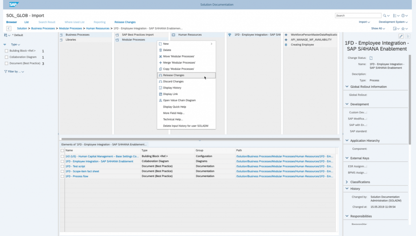Viewport: 416px width, 236px height.
Task: Choose Release Changes from the context menu
Action: pos(186,75)
